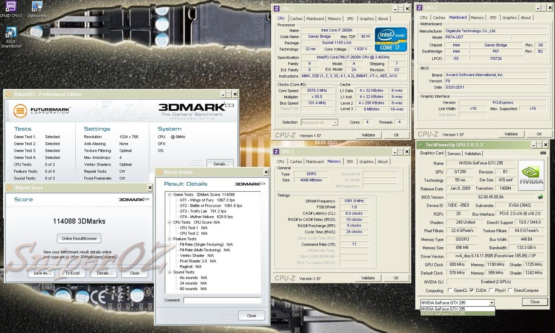Select SPD tab in Mainboard CPU-Z window
The width and height of the screenshot is (555, 333).
point(493,18)
